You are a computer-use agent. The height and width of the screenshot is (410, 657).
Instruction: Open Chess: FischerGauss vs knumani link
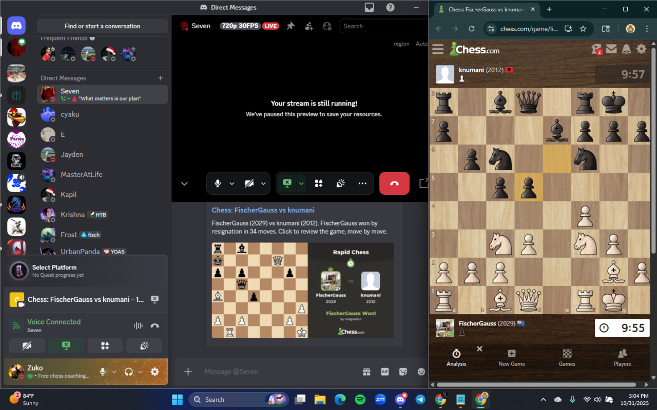(x=263, y=210)
